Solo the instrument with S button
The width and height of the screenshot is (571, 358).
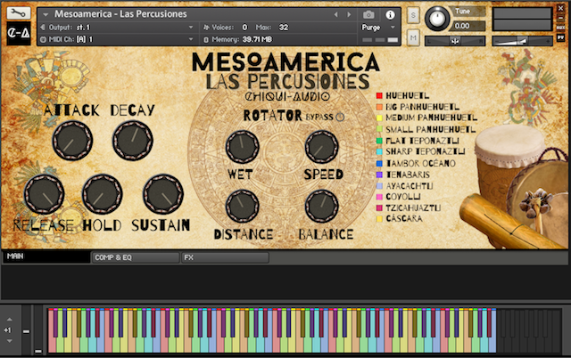point(413,15)
